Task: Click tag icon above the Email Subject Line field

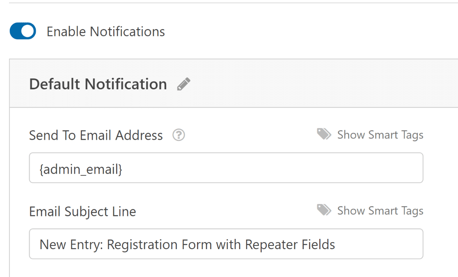Action: click(x=324, y=211)
